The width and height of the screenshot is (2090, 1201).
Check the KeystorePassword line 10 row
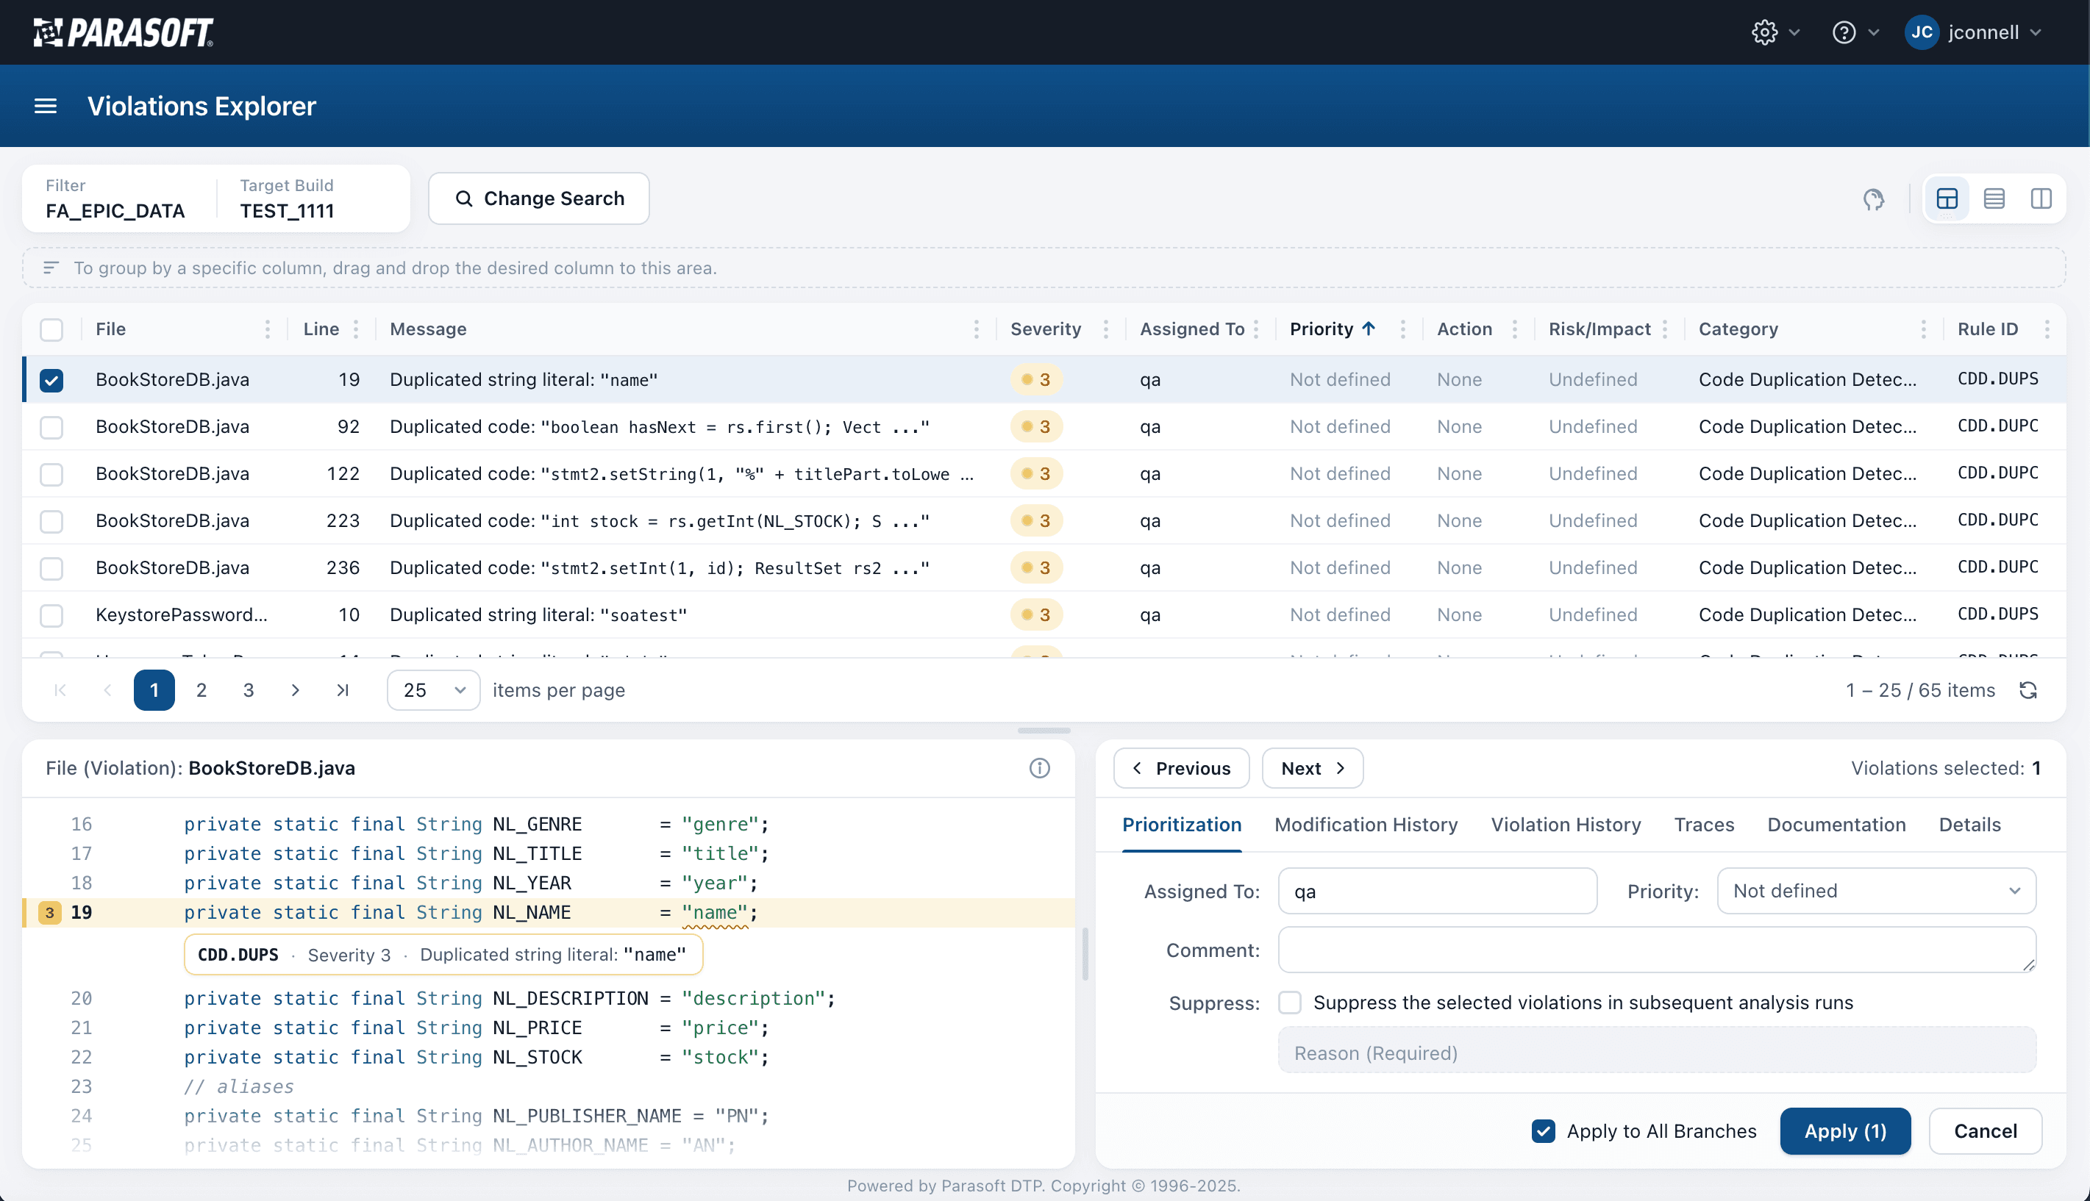pyautogui.click(x=51, y=614)
